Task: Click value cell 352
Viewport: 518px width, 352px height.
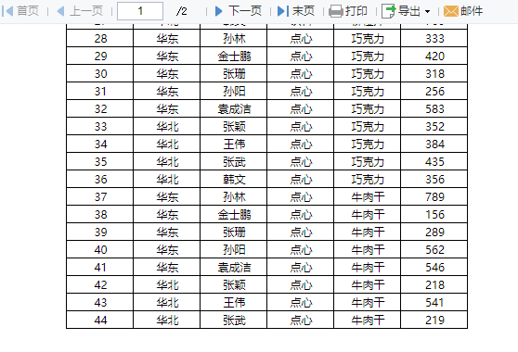Action: [434, 126]
